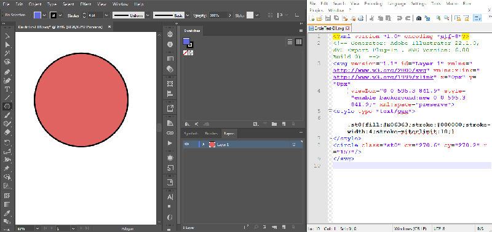Toggle the Word Wrap button in Notepad++

point(477,18)
